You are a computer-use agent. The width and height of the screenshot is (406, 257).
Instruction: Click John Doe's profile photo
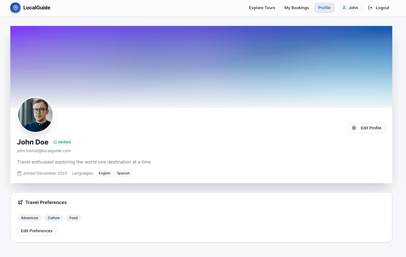35,115
